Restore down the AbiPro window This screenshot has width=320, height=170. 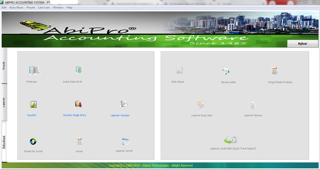tap(305, 2)
